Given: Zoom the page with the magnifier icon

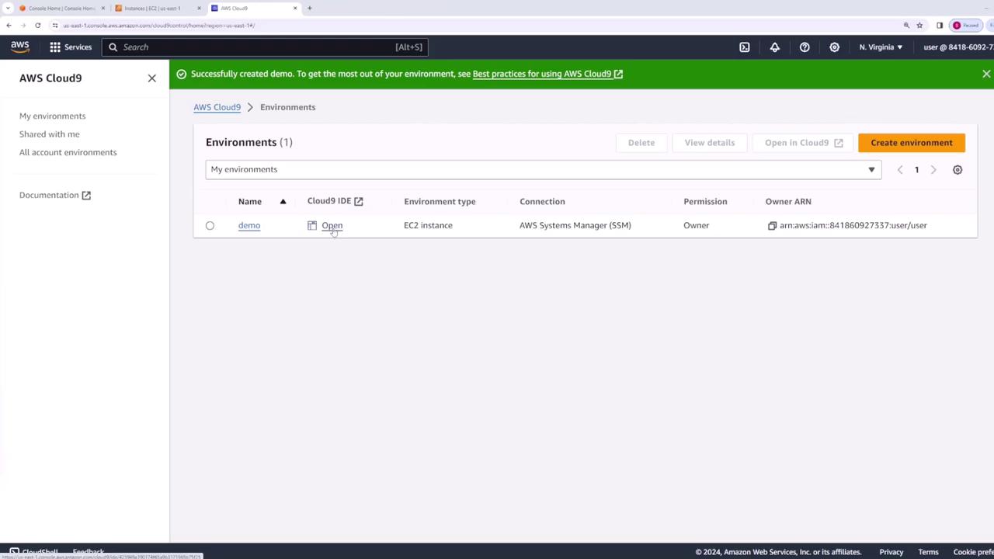Looking at the screenshot, I should pyautogui.click(x=906, y=26).
